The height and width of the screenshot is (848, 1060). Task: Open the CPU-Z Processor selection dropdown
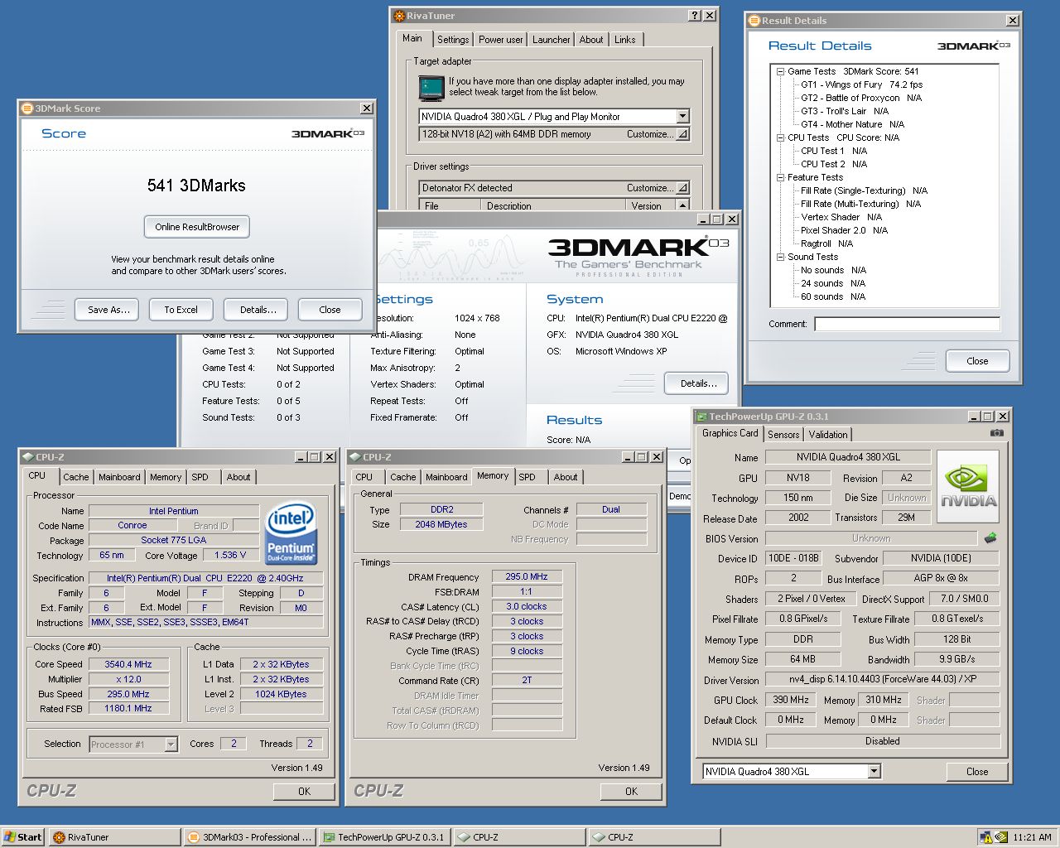coord(171,744)
